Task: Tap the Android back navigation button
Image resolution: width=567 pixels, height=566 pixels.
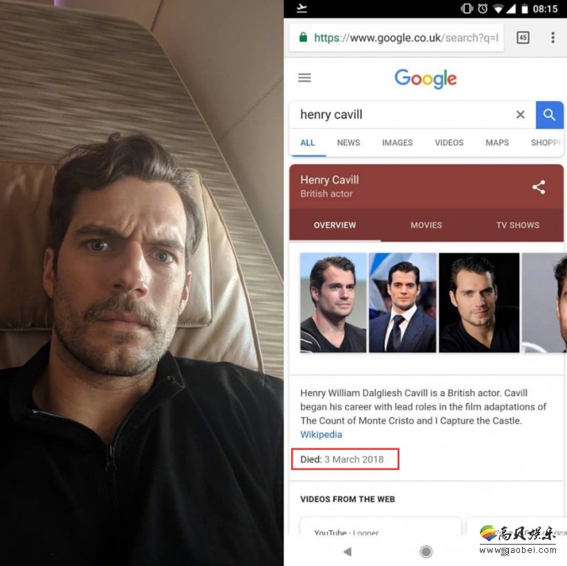Action: point(348,551)
